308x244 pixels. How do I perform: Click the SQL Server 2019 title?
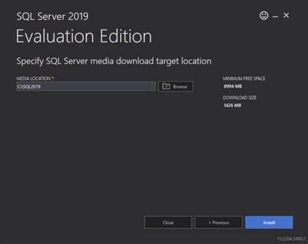click(x=53, y=16)
